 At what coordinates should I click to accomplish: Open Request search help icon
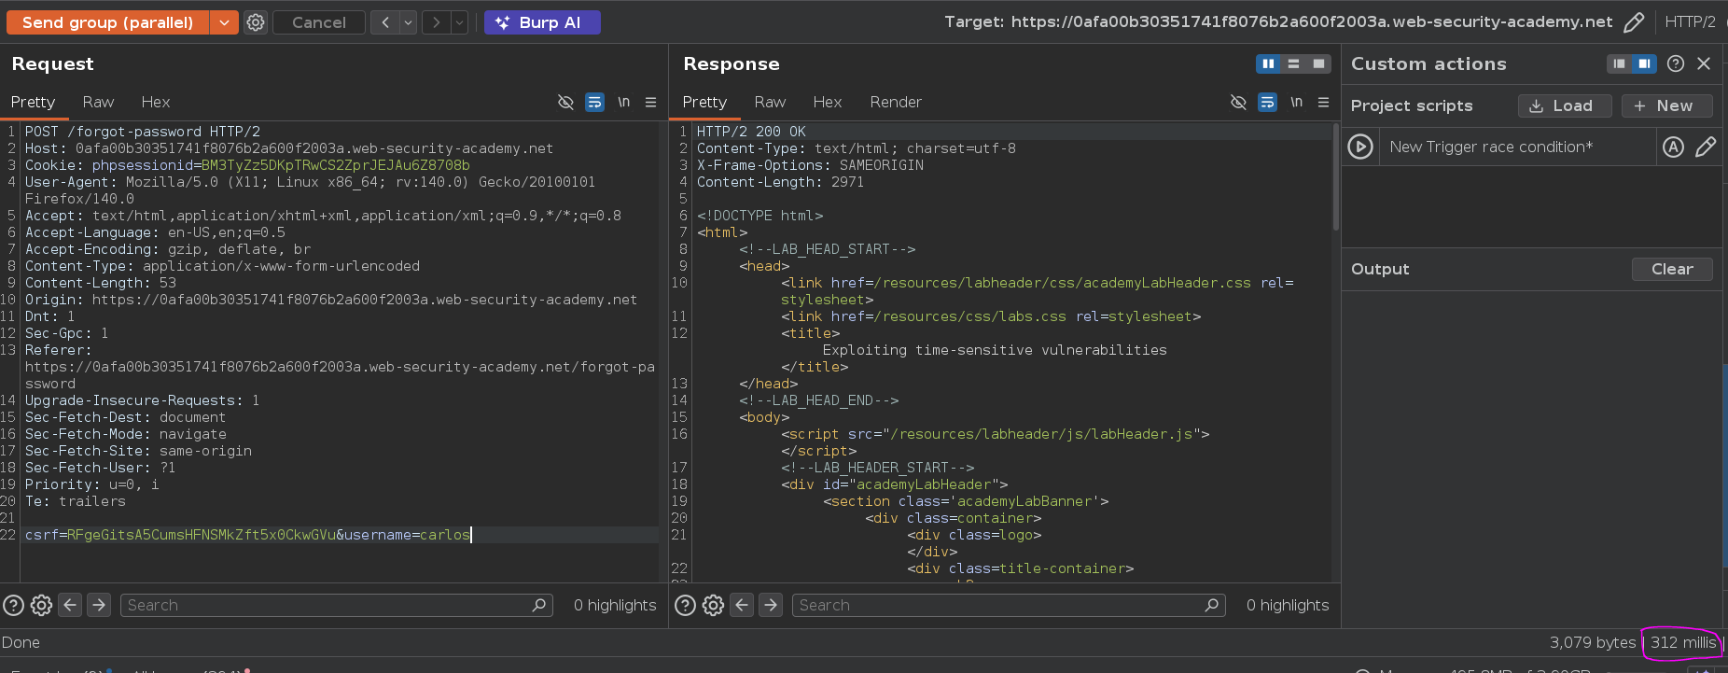14,605
